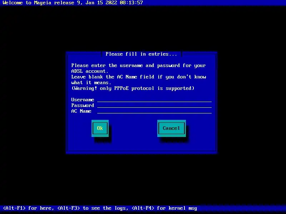Click the Ok button
This screenshot has width=286, height=214.
click(100, 128)
